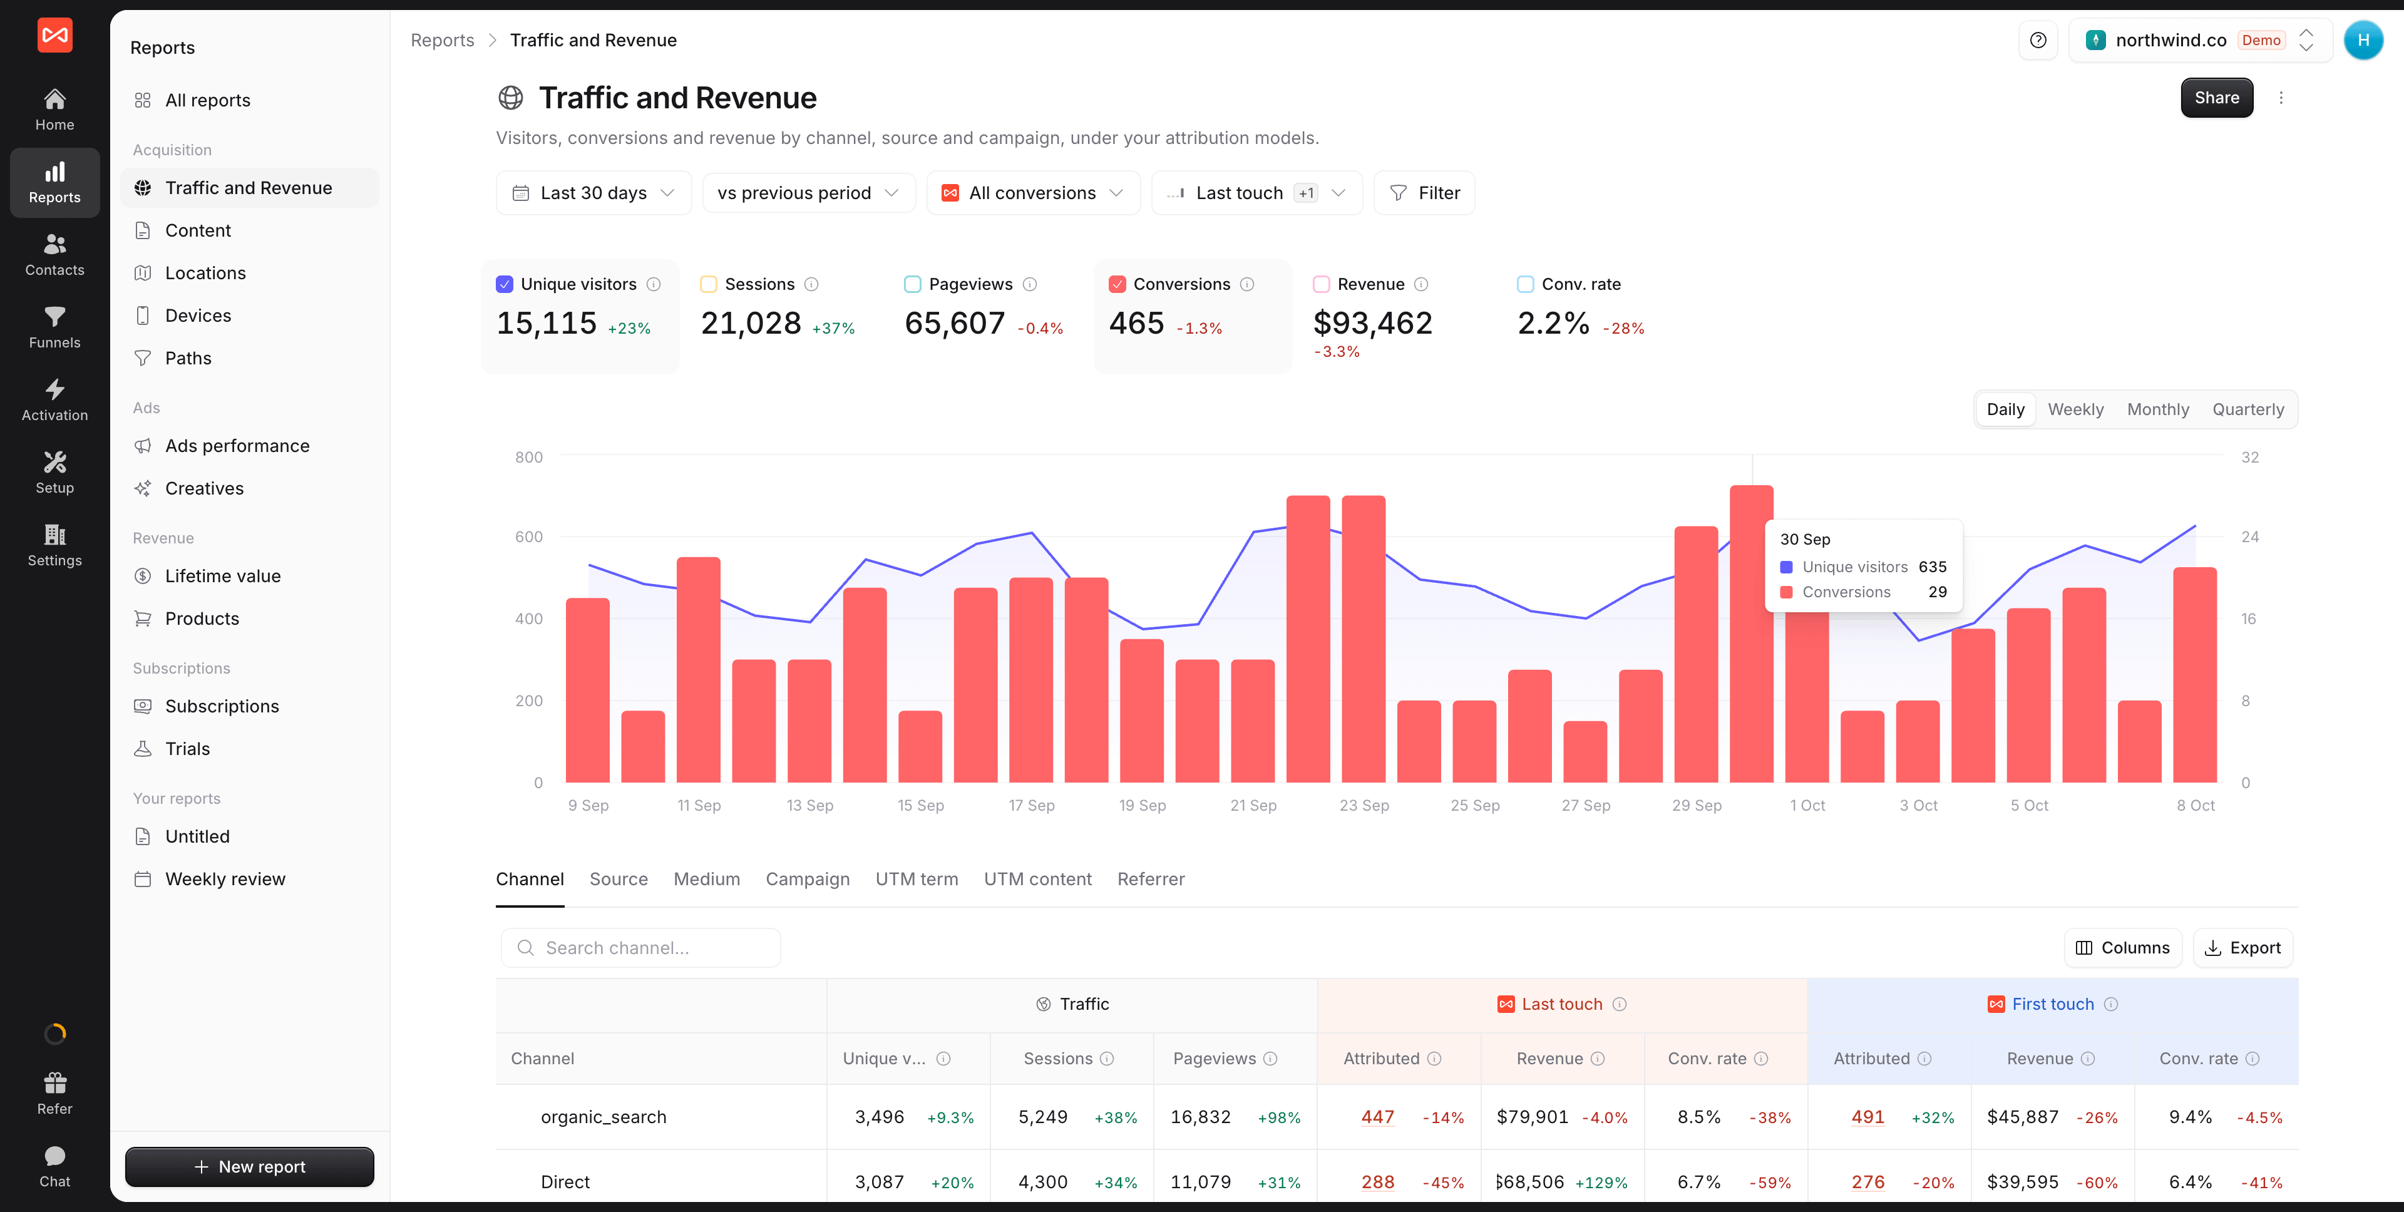Go to Funnels in the left rail
This screenshot has width=2404, height=1212.
pos(54,327)
